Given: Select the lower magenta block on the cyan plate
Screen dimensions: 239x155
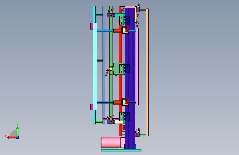Looking at the screenshot, I should 92,107.
